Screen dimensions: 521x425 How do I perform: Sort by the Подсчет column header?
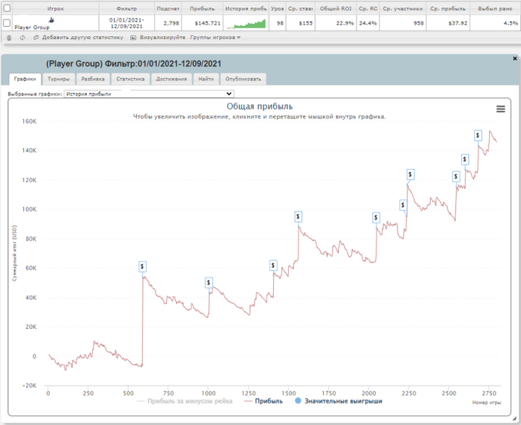(x=168, y=9)
